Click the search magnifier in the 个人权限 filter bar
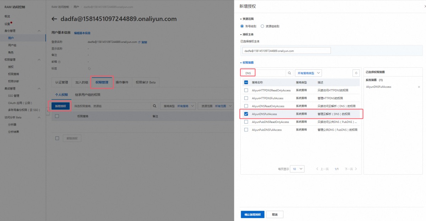The width and height of the screenshot is (426, 221). coord(154,106)
